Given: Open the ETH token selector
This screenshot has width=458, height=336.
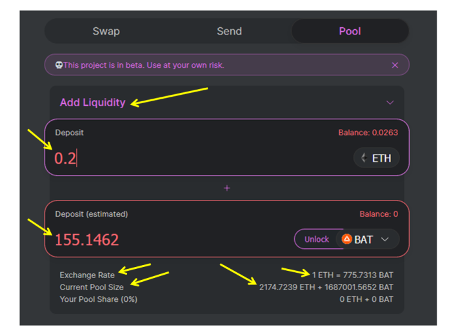Looking at the screenshot, I should coord(376,158).
